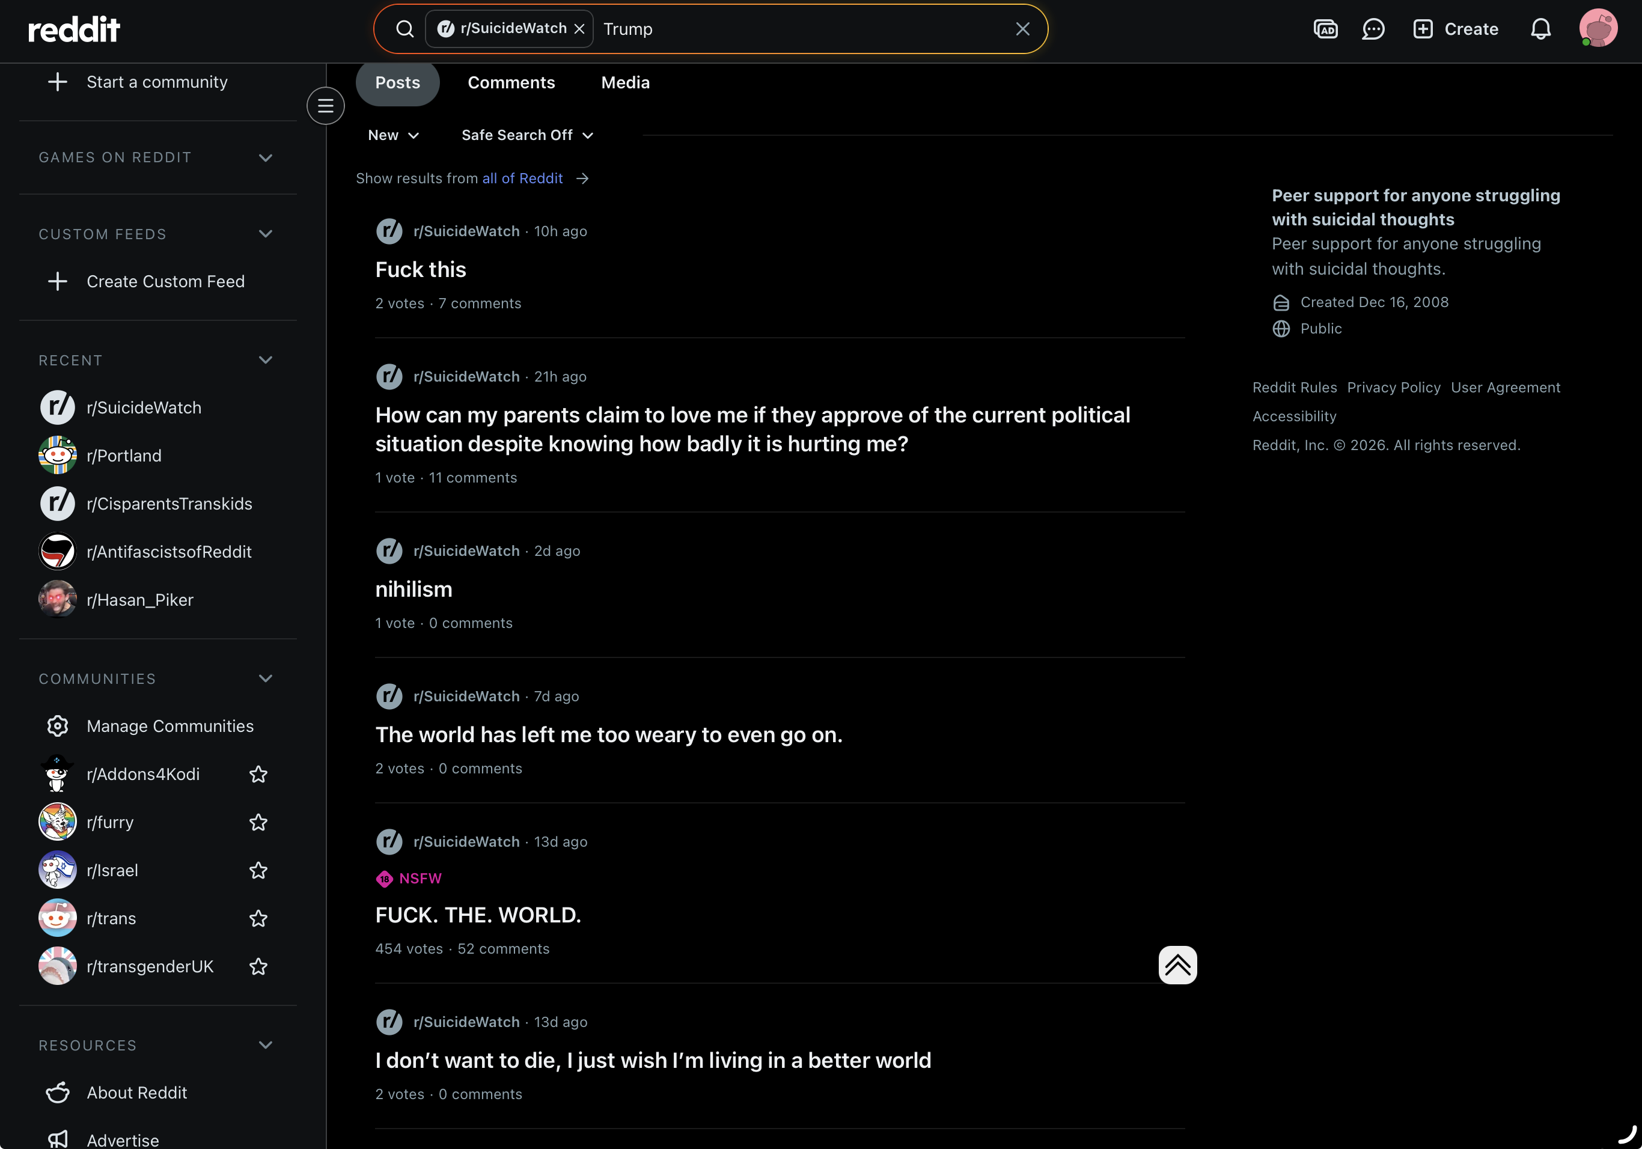Star the r/Israel community
The width and height of the screenshot is (1642, 1149).
[258, 870]
